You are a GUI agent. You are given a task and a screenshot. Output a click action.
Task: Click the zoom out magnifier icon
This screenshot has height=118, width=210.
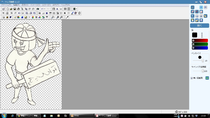click(x=61, y=17)
